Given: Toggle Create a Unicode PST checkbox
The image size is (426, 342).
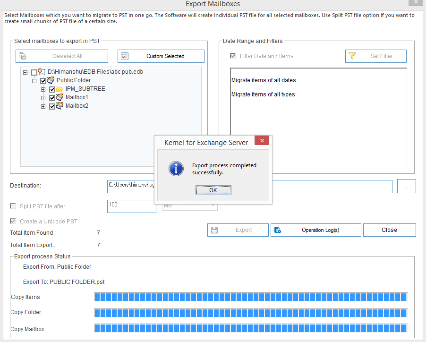Looking at the screenshot, I should [13, 221].
